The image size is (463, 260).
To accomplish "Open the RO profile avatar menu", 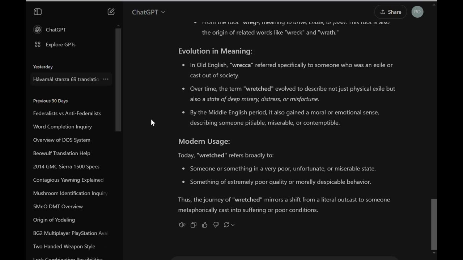I will (x=417, y=12).
